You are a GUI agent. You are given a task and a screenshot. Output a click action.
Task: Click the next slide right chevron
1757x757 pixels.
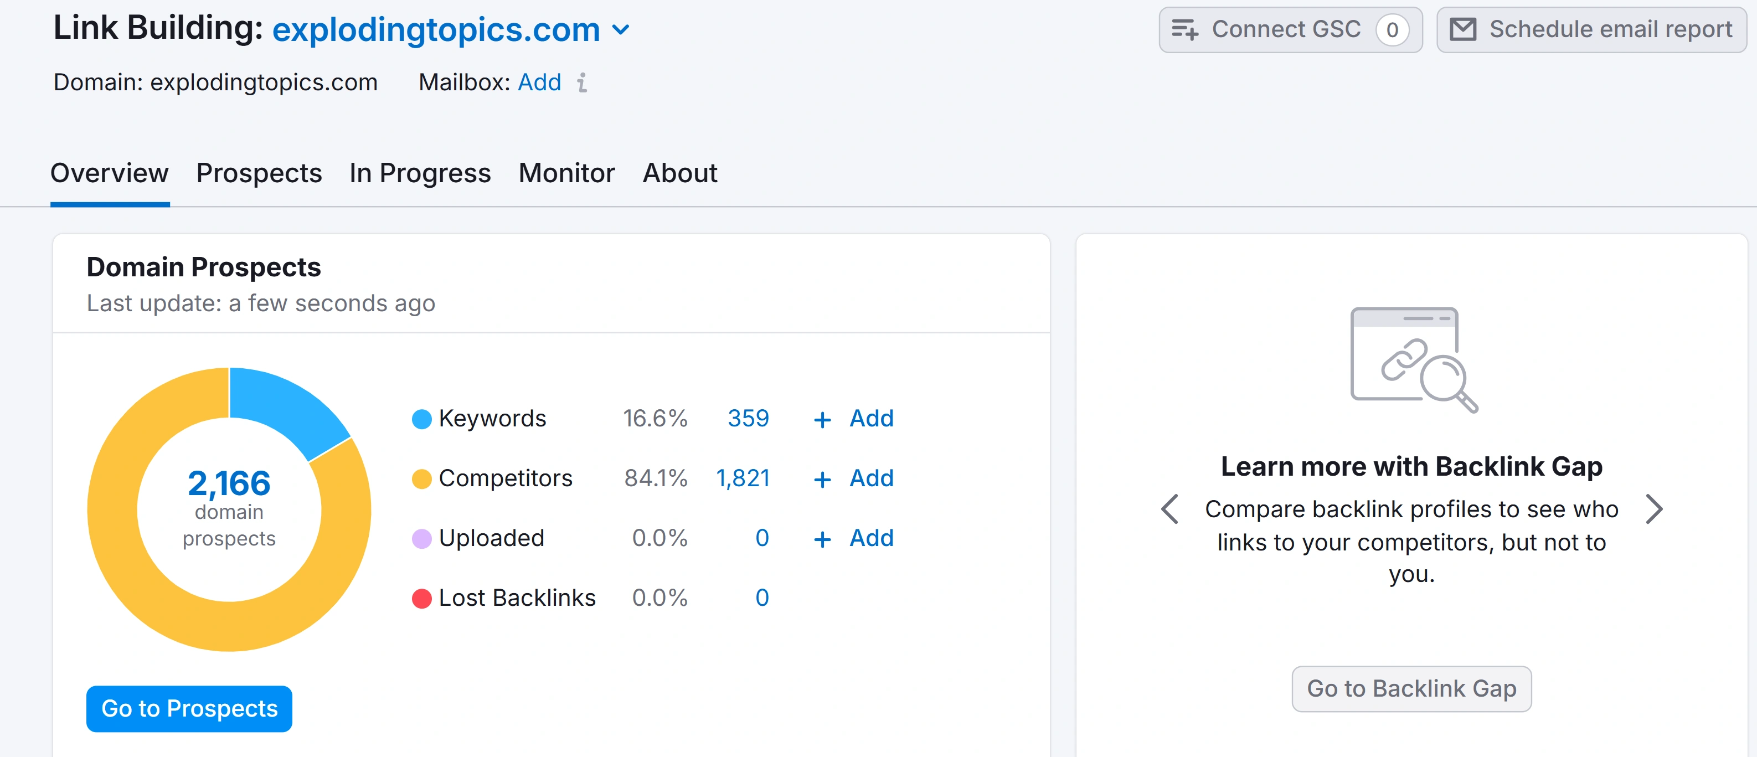(1653, 509)
